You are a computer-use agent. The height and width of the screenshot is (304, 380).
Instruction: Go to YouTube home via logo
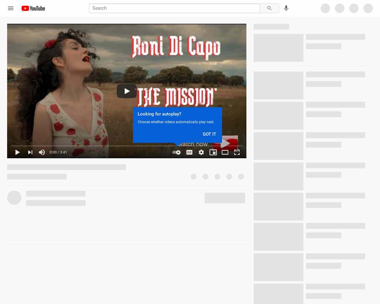[x=33, y=8]
